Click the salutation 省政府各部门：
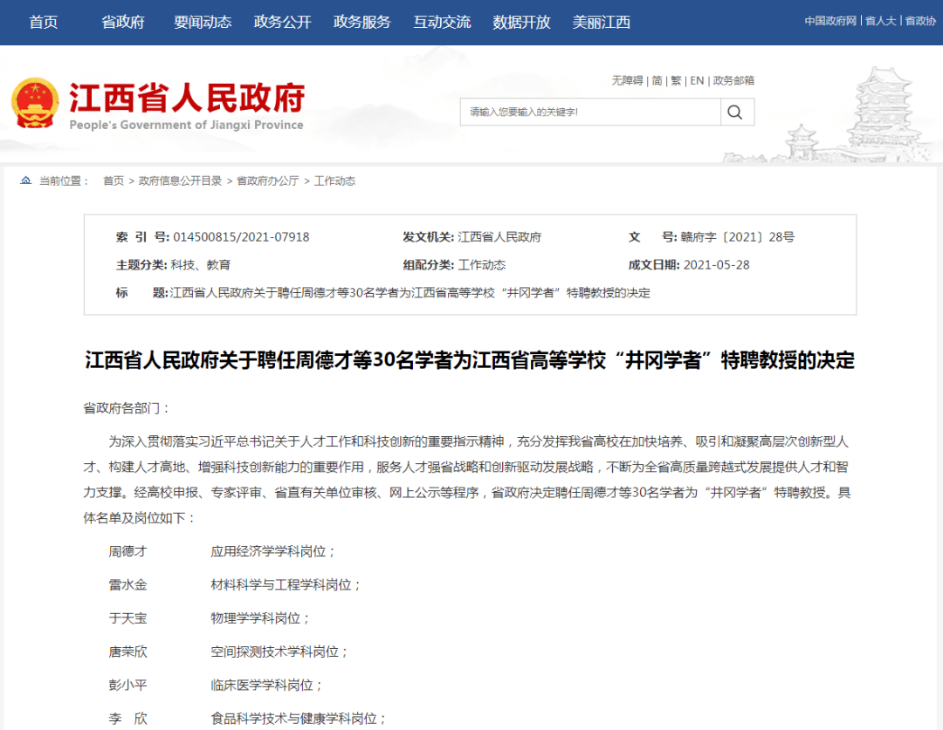Screen dimensions: 943x730 pos(127,408)
